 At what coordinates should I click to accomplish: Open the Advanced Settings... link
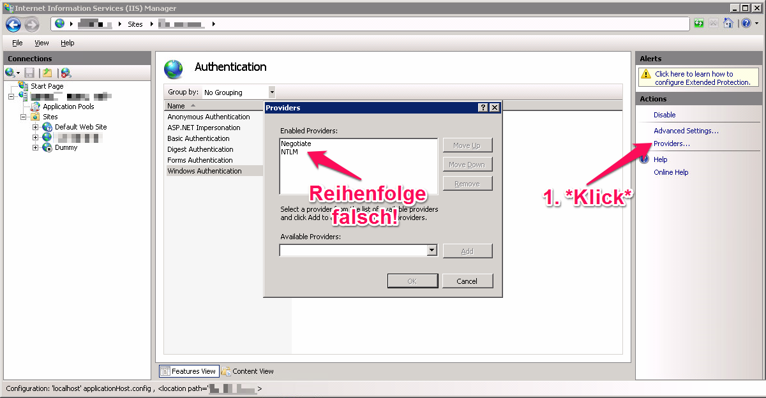pyautogui.click(x=686, y=131)
